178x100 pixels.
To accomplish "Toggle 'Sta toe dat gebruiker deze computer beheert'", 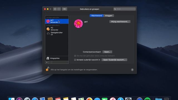I will click(x=75, y=56).
